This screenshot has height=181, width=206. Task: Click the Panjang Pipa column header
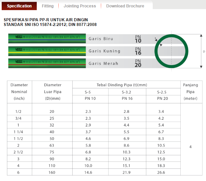coord(190,92)
